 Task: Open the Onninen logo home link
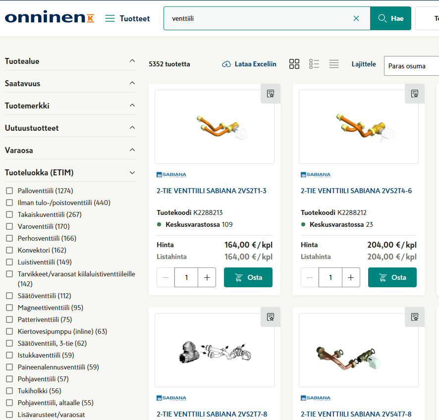(x=50, y=17)
